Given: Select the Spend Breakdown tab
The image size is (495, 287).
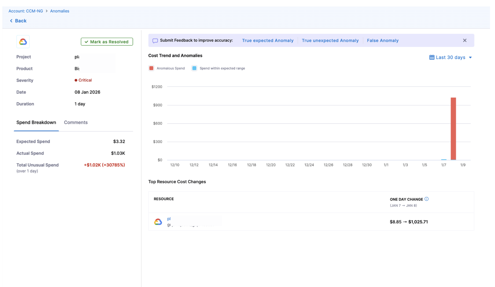Looking at the screenshot, I should click(x=36, y=122).
